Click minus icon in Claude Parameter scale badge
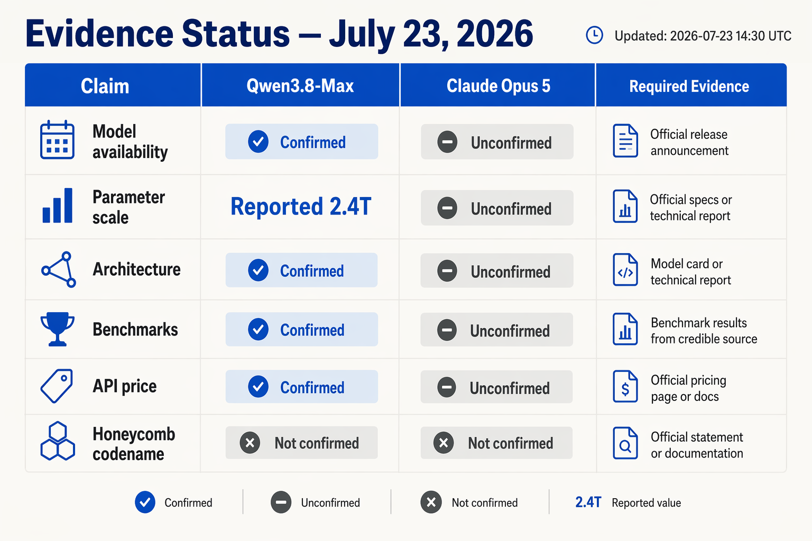The height and width of the screenshot is (541, 812). 447,208
